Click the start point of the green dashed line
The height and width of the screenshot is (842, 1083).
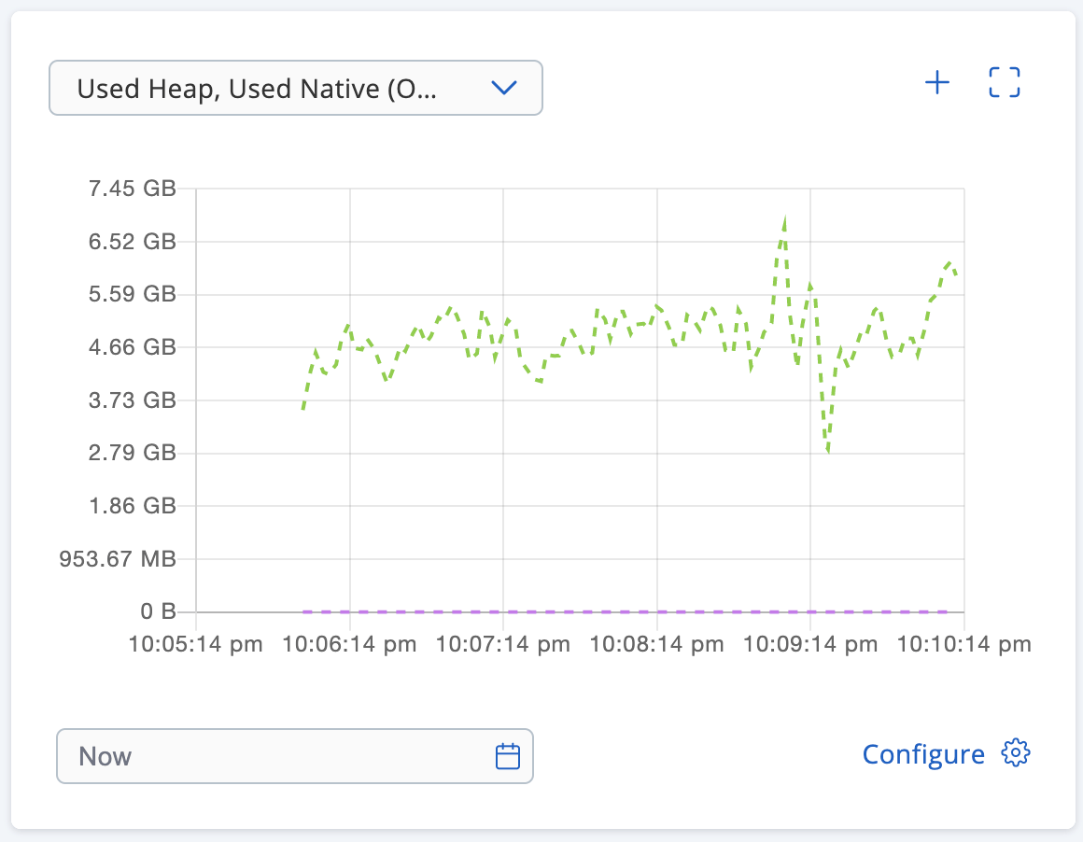[303, 408]
